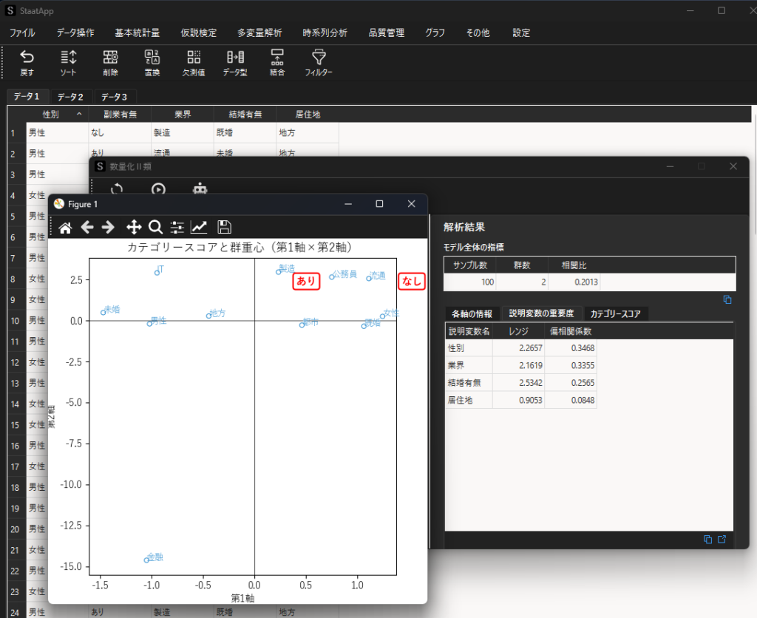
Task: Return home view in Figure 1 toolbar
Action: (x=65, y=227)
